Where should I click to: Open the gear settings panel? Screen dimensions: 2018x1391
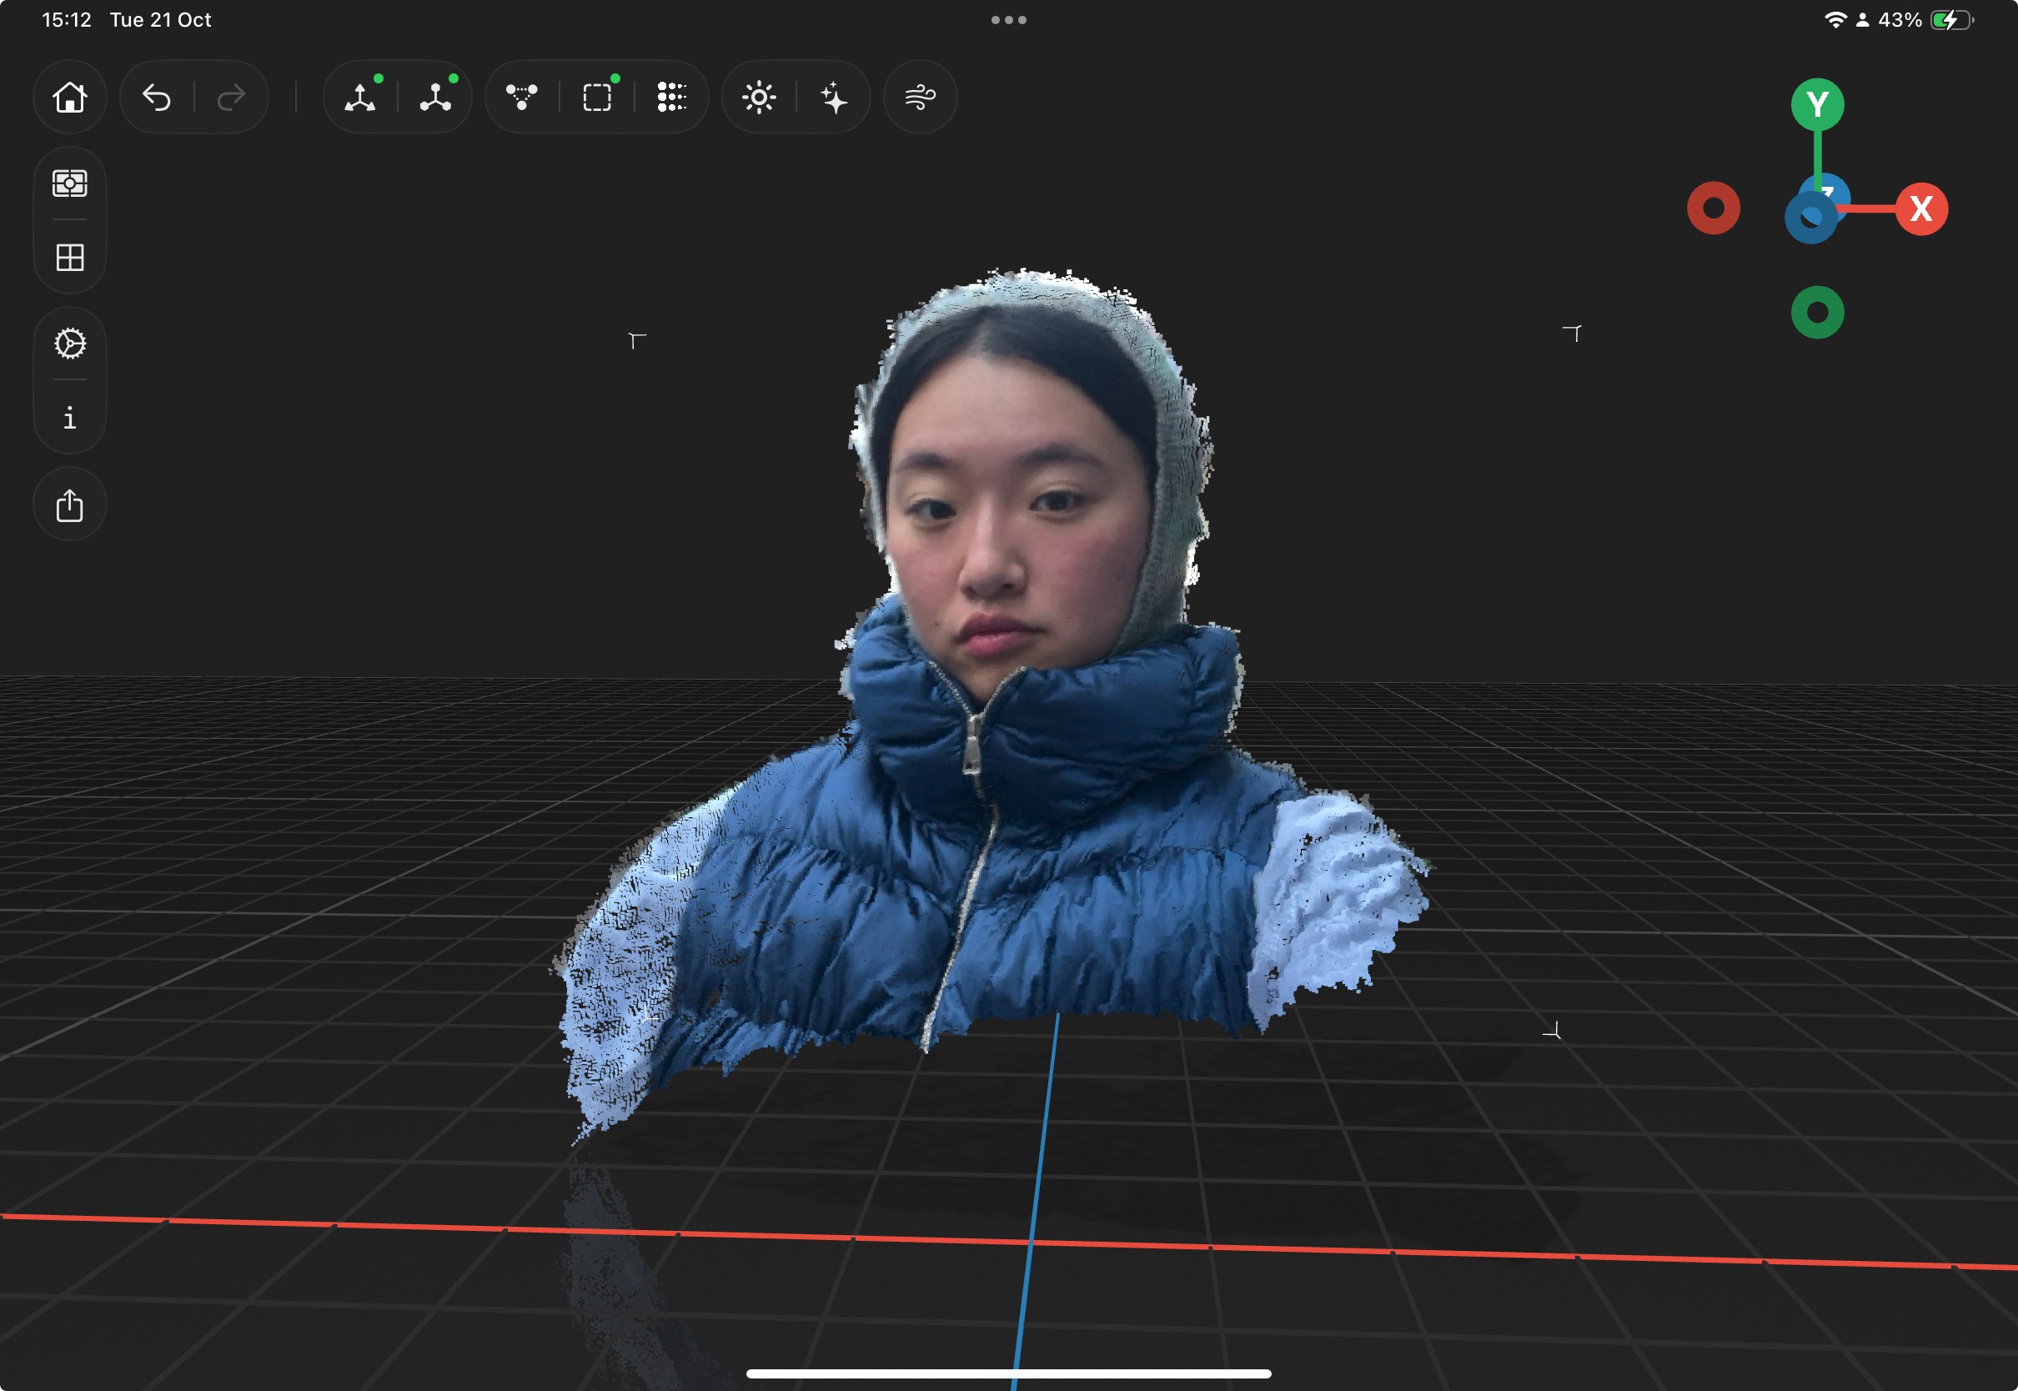(x=70, y=344)
